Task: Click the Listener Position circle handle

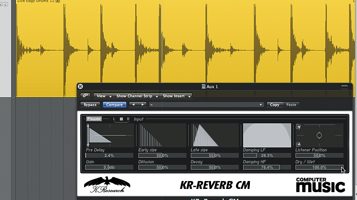Action: click(319, 135)
